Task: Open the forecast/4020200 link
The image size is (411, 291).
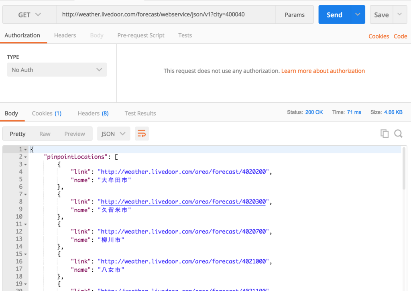Action: (183, 172)
